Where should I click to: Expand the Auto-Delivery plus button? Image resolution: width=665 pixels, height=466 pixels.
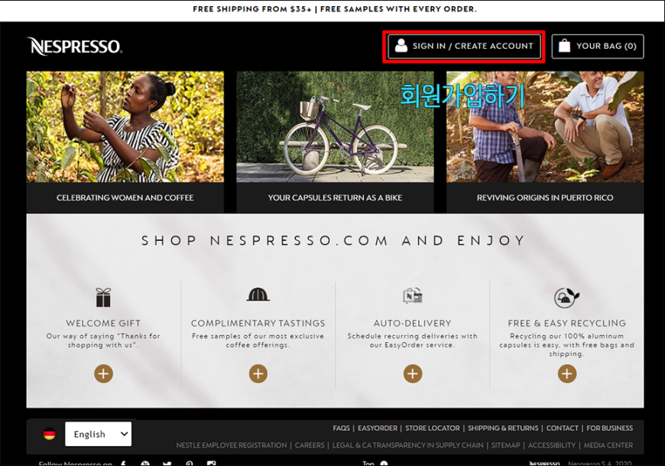pyautogui.click(x=413, y=374)
